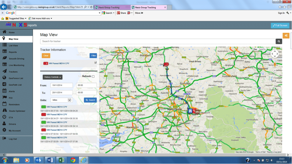Open Trackers sidebar item
The image size is (292, 164).
tap(16, 72)
